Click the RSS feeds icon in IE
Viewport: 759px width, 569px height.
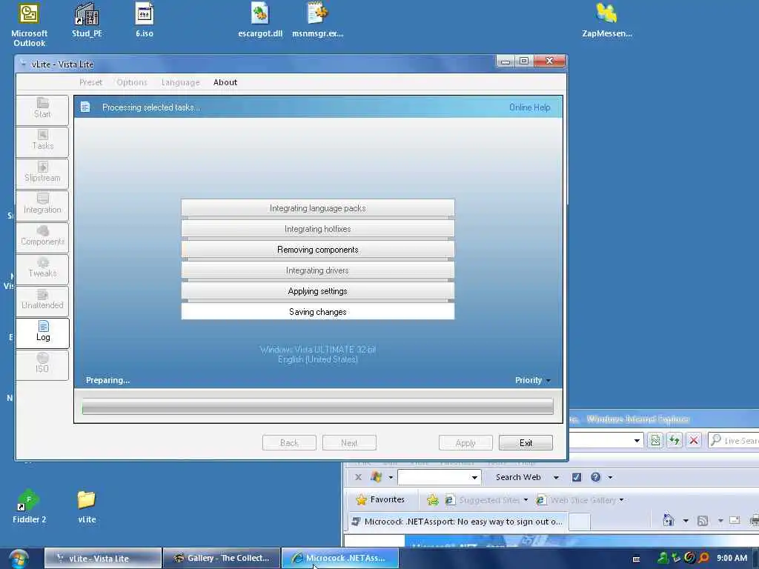pos(703,521)
